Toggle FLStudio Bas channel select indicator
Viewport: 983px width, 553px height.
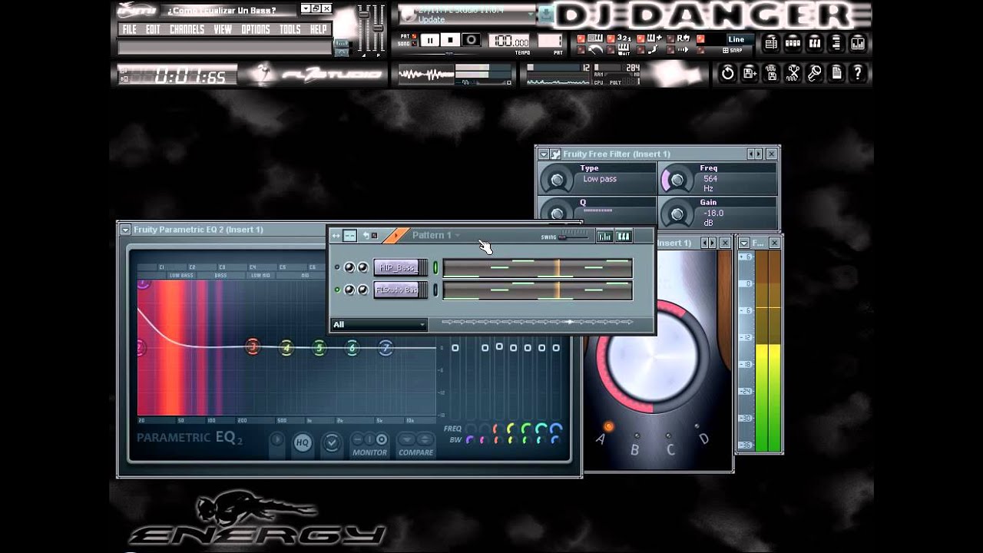[x=435, y=290]
